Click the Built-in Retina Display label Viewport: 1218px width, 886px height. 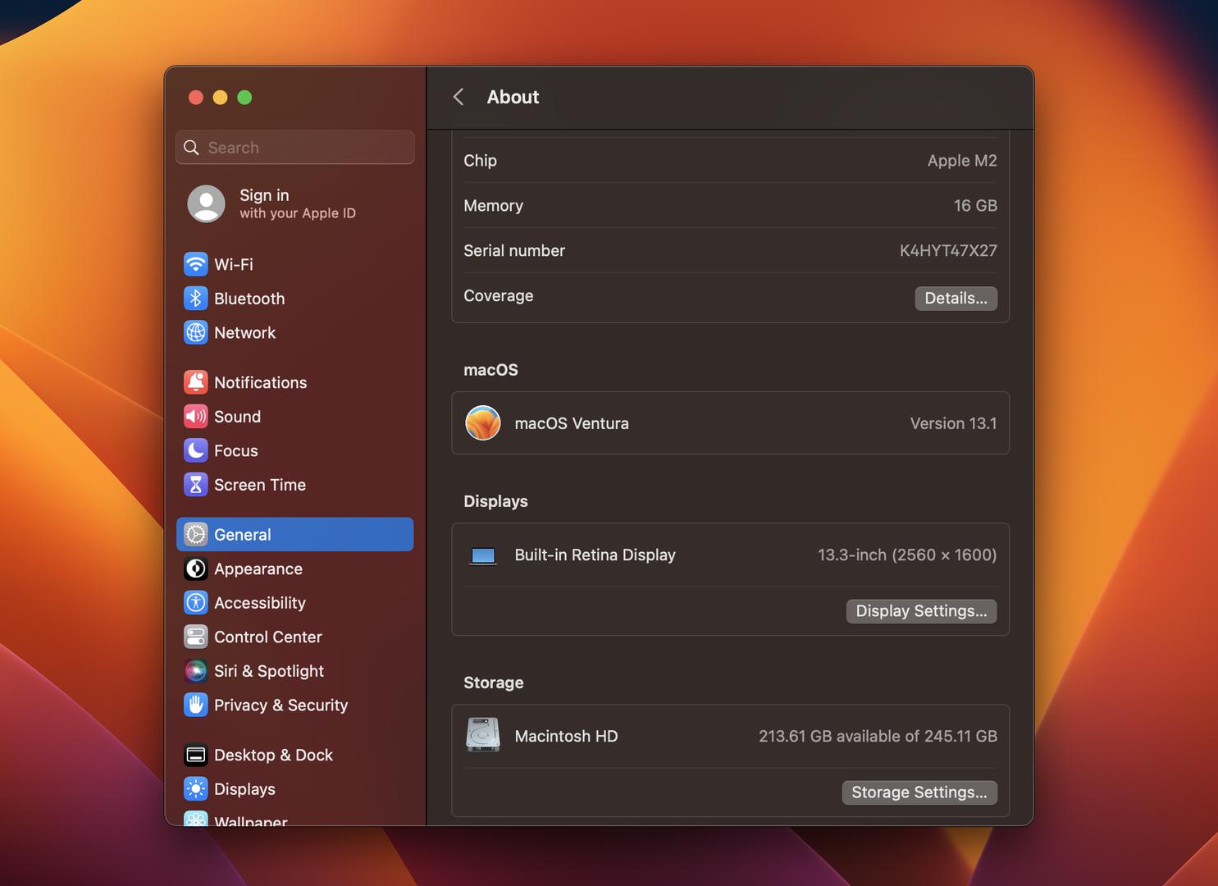[595, 555]
